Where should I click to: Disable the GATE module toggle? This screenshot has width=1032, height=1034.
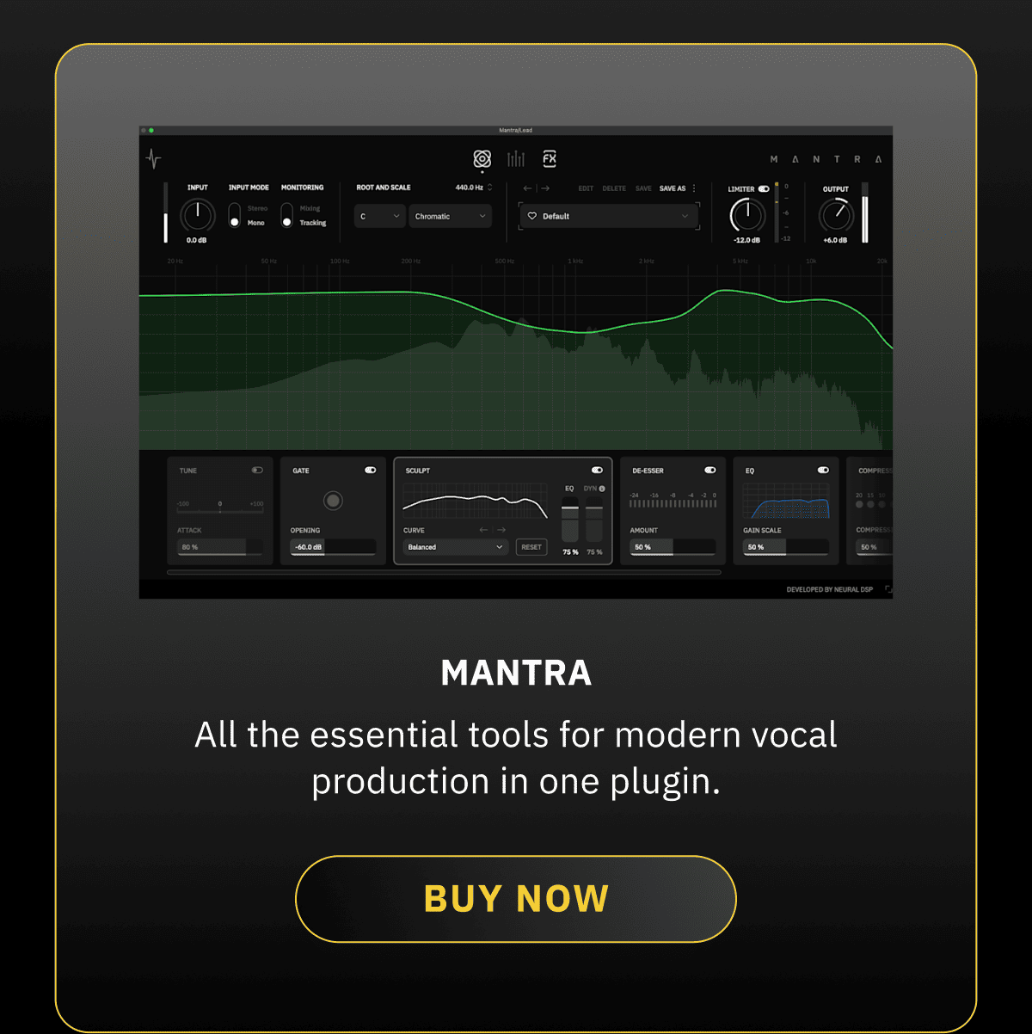click(372, 471)
